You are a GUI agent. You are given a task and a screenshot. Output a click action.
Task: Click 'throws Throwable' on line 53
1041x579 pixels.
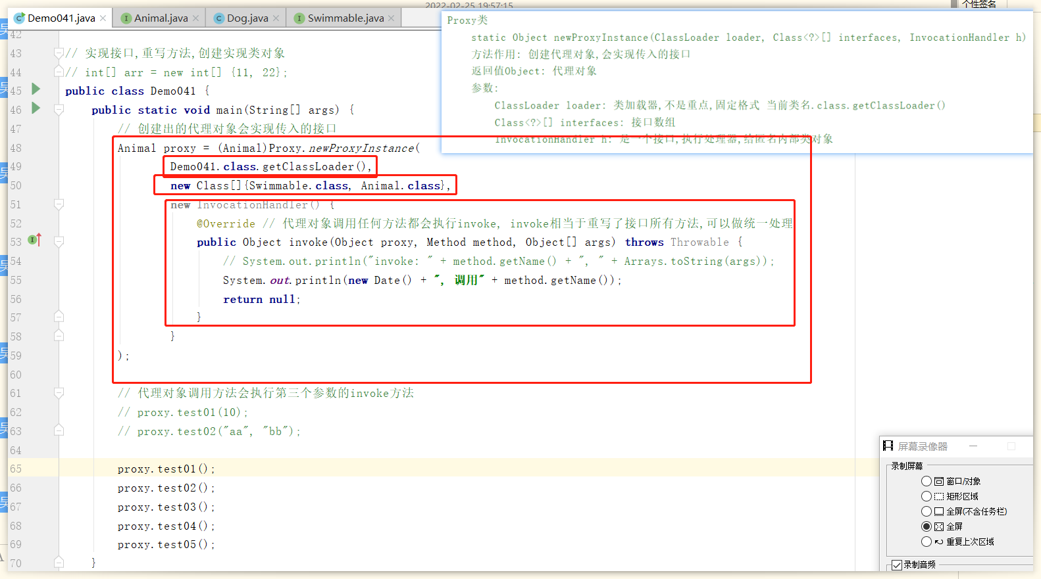676,242
